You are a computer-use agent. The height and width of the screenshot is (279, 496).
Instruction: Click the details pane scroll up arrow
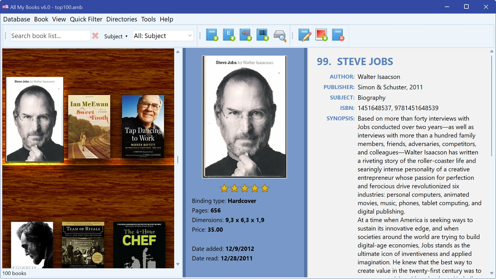[492, 51]
